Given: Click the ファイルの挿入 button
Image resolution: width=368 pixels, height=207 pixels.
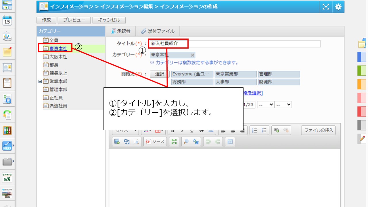Looking at the screenshot, I should pos(318,130).
